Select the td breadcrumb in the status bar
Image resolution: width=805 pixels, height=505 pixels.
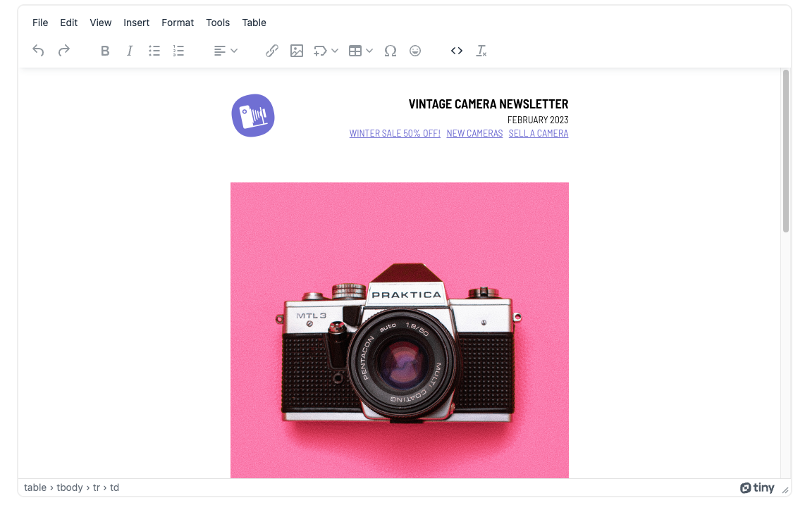pos(115,487)
